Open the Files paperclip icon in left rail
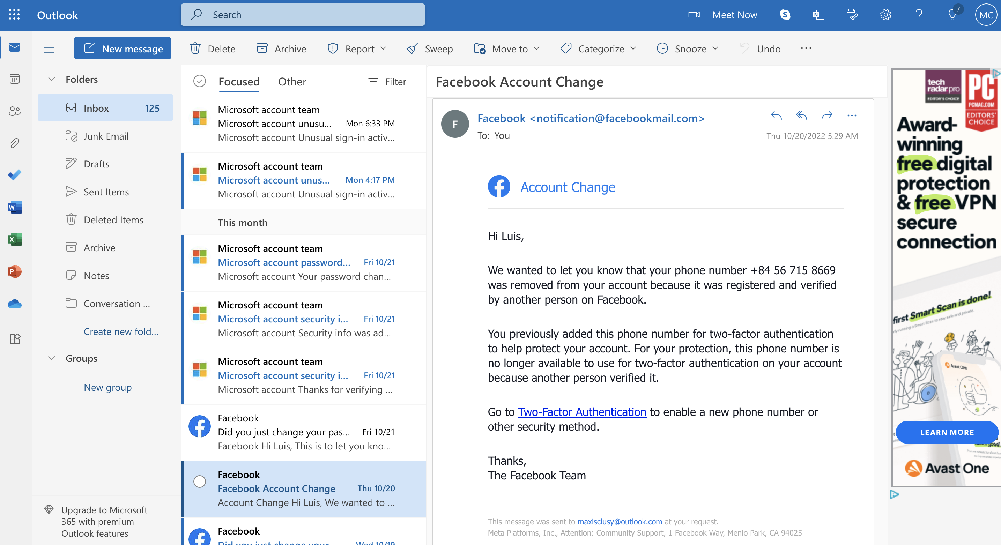 coord(15,143)
